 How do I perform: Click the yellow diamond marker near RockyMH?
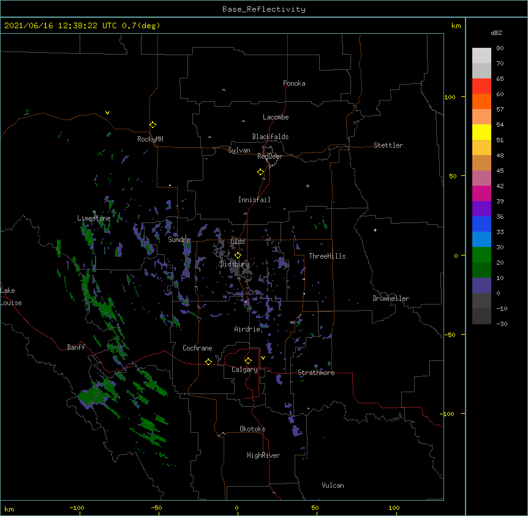[x=153, y=125]
